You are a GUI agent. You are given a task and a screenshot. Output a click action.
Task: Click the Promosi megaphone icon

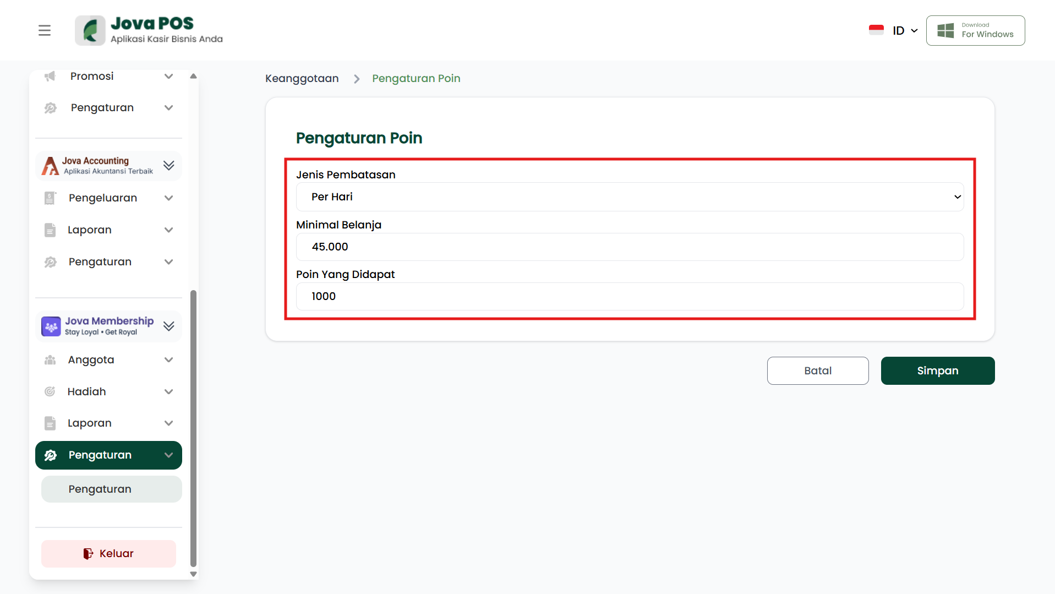(x=50, y=76)
